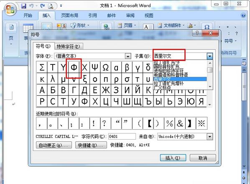Screen dimensions: 250x184
Task: Select Cyrillic Д in symbol grid
Action: [84, 90]
